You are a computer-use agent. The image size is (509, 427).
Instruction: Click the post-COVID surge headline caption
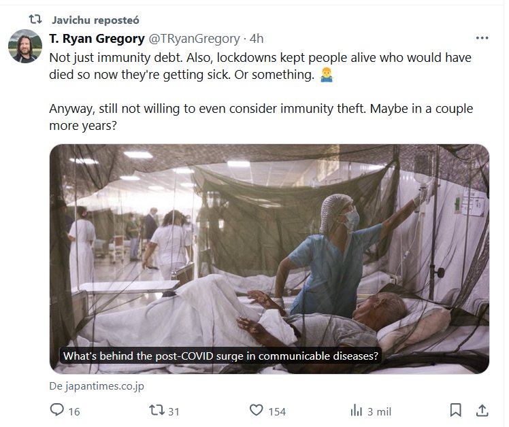[220, 355]
